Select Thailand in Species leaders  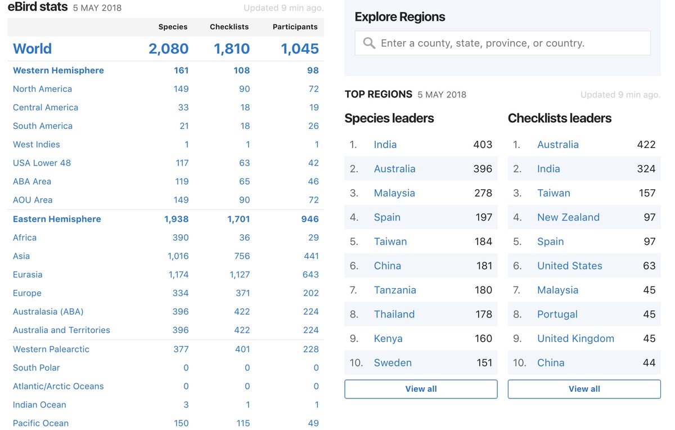pyautogui.click(x=394, y=314)
